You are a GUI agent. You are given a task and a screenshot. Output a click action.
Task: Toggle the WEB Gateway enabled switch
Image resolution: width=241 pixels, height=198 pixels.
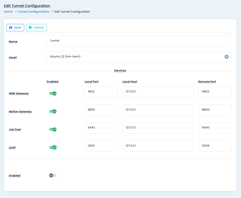pos(53,93)
